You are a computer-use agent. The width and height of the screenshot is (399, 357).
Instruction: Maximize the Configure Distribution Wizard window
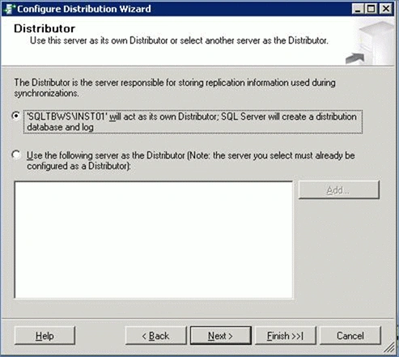(x=371, y=9)
